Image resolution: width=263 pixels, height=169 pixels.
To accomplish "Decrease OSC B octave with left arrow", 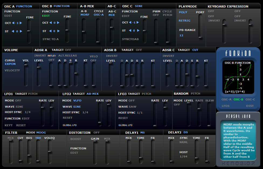I will click(x=50, y=23).
